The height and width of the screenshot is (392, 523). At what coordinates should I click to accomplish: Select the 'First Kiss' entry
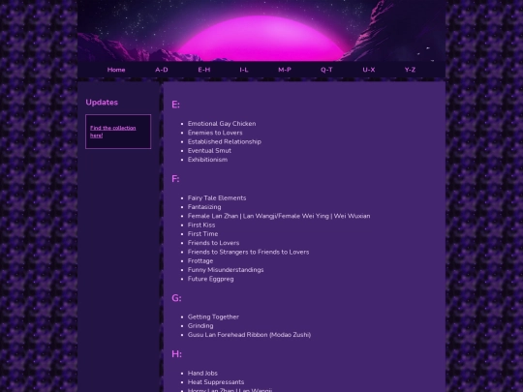click(x=201, y=225)
